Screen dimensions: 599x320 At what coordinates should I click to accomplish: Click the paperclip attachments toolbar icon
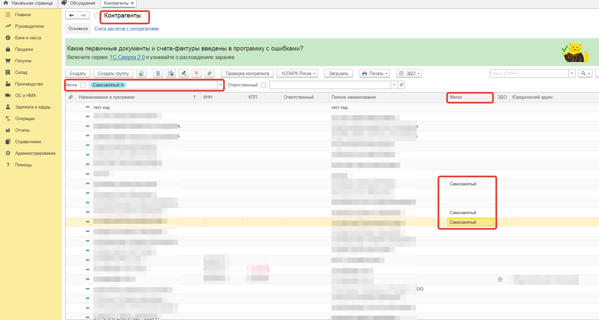[x=210, y=73]
